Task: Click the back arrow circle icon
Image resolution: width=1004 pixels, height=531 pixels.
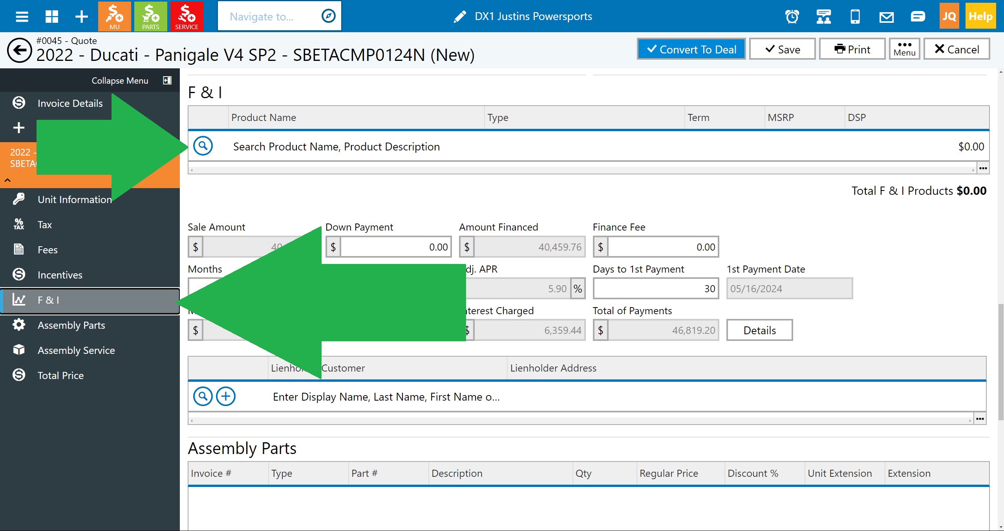Action: [19, 50]
